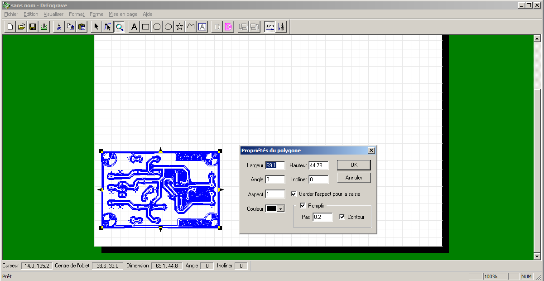
Task: Click the Save floppy disk icon
Action: [x=32, y=27]
